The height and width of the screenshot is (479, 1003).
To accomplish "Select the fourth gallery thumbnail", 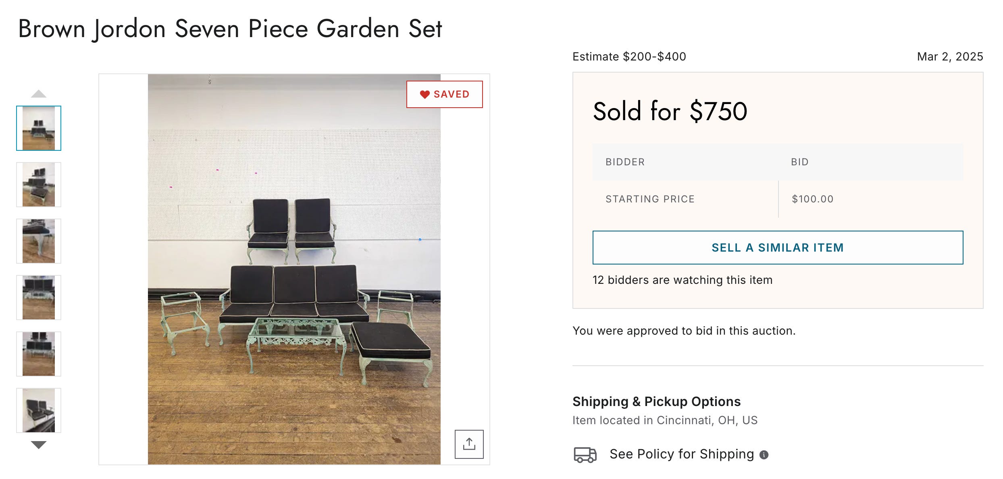I will point(39,298).
